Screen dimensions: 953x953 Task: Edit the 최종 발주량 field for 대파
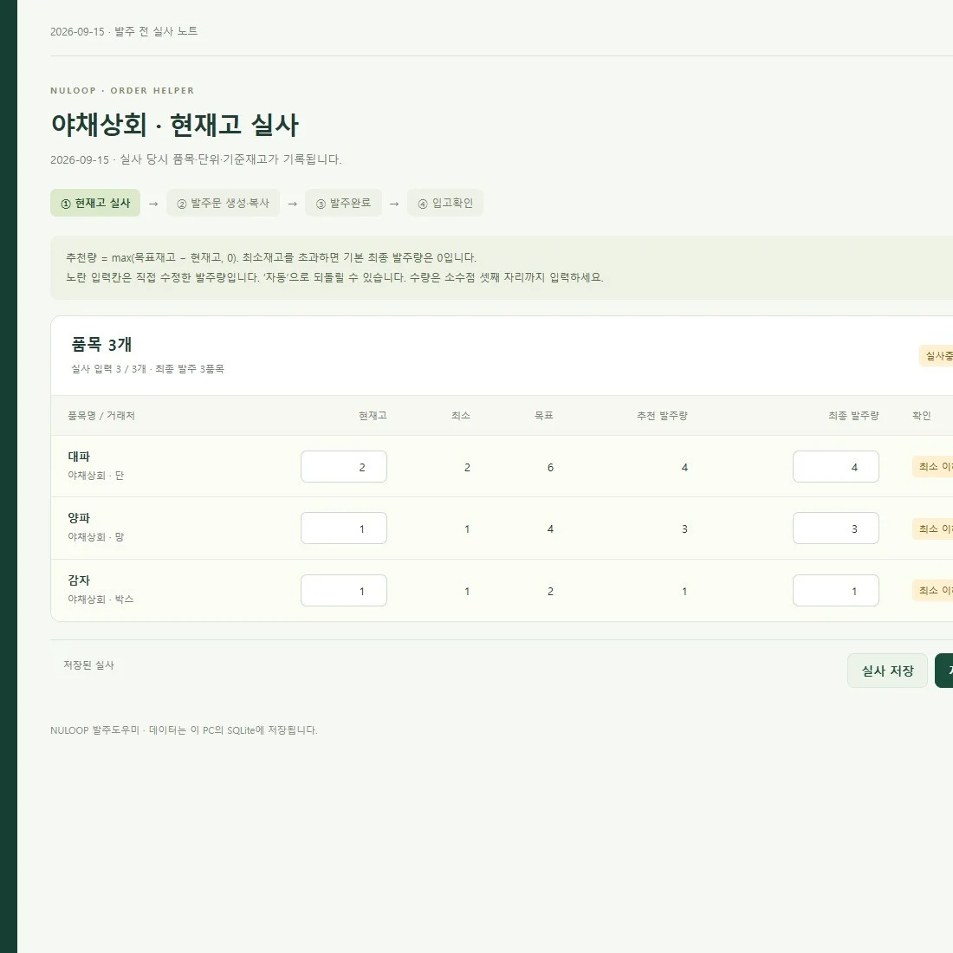(x=836, y=467)
